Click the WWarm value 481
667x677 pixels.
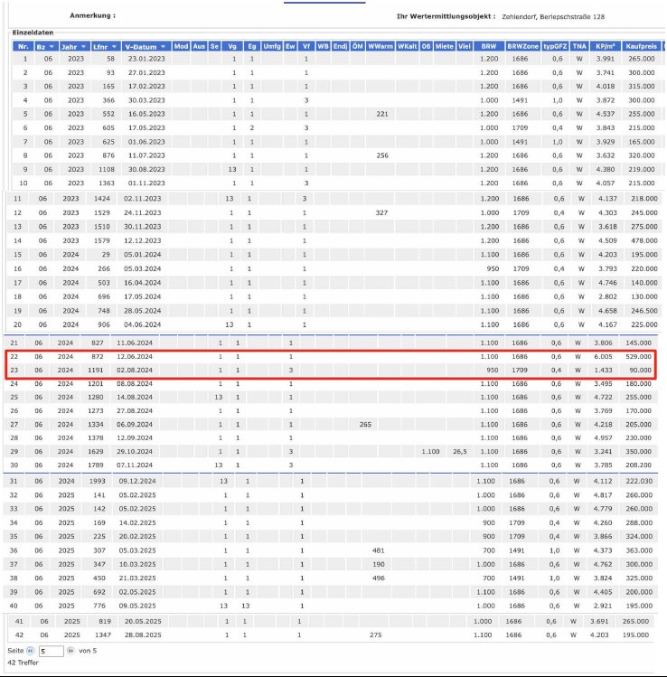pyautogui.click(x=378, y=550)
